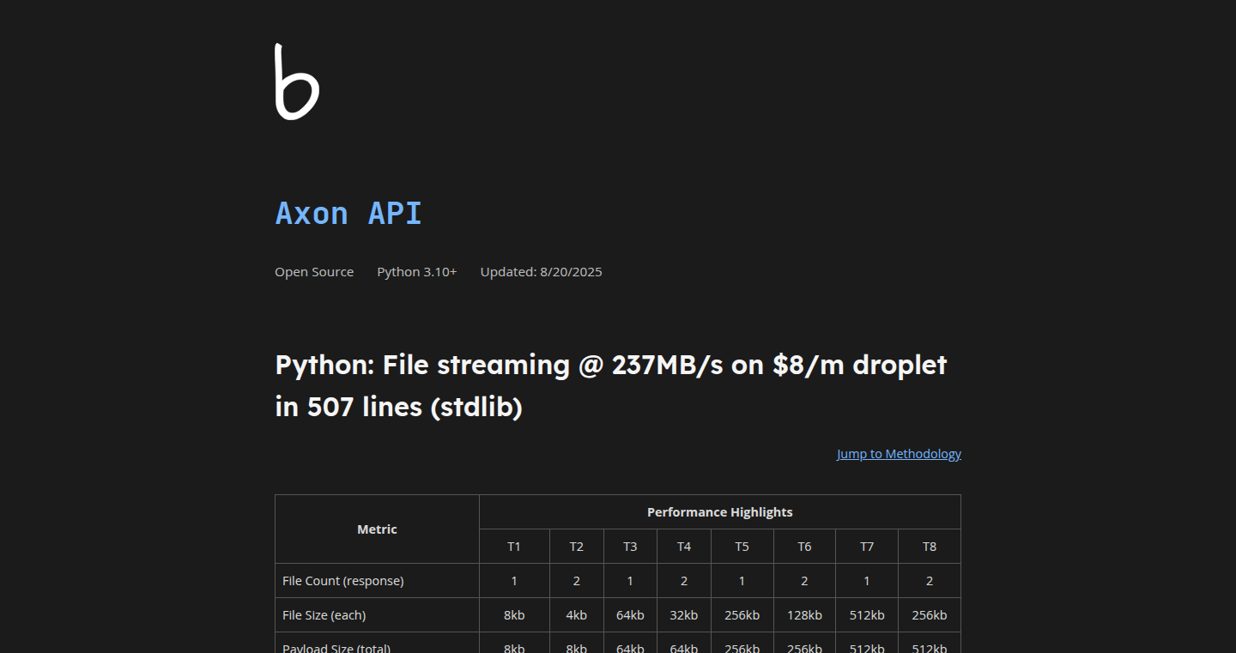Click the 8kb File Size cell under T1
This screenshot has width=1236, height=653.
click(x=514, y=615)
